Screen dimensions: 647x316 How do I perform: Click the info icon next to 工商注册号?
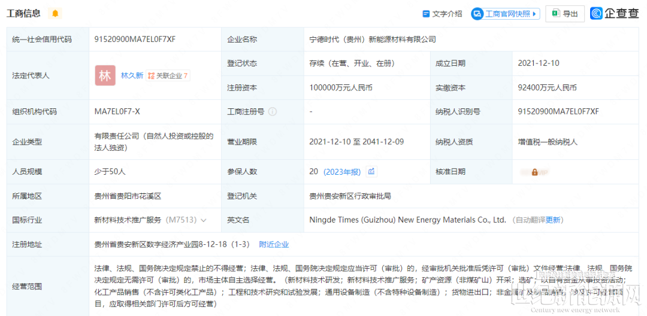(273, 111)
